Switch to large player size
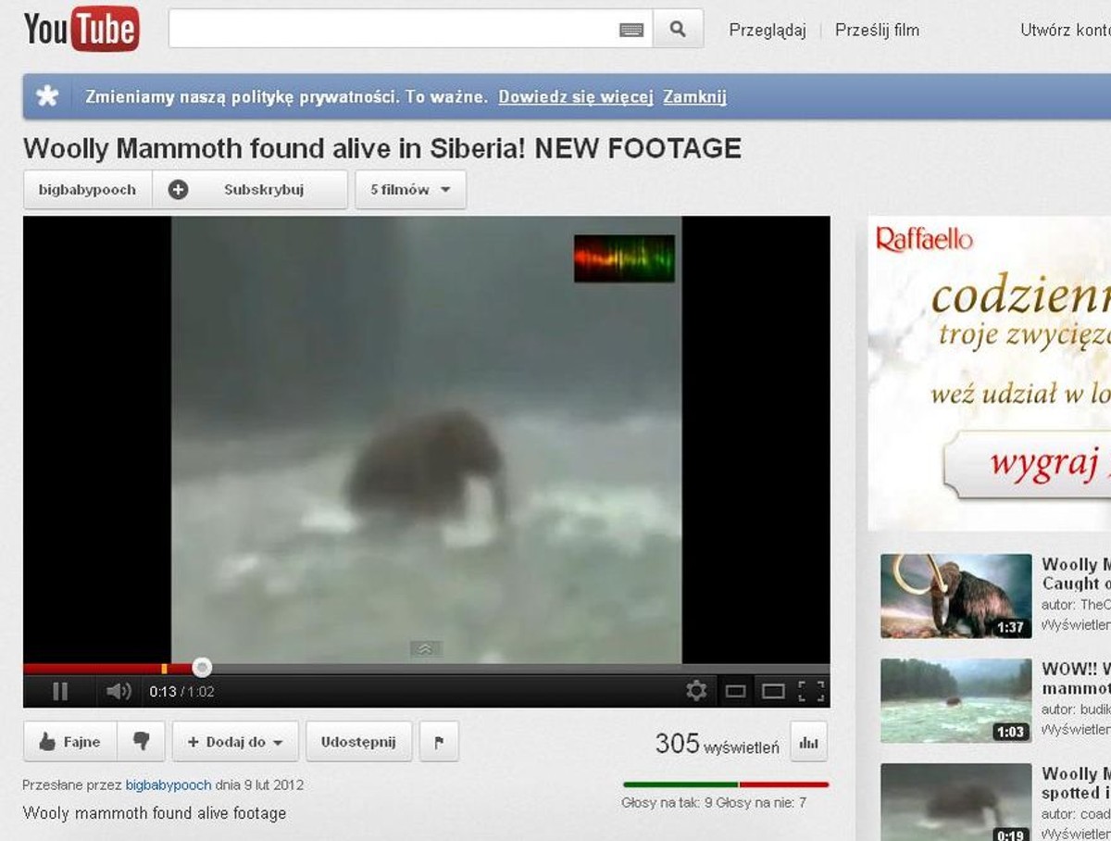 [x=773, y=691]
